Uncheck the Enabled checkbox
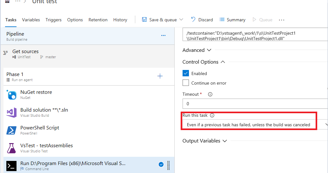The height and width of the screenshot is (173, 328). (x=186, y=73)
